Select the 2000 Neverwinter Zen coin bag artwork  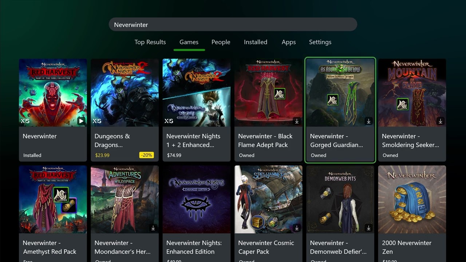412,199
